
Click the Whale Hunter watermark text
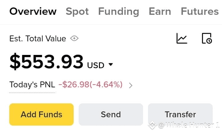point(189,125)
